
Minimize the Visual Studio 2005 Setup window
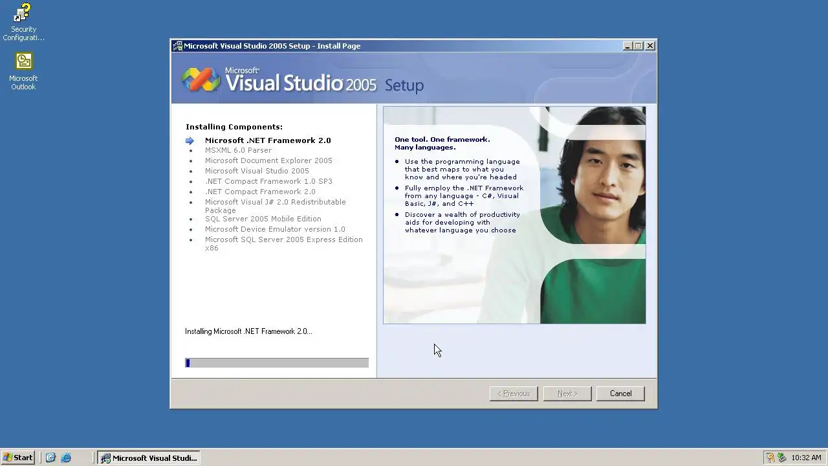(x=627, y=46)
